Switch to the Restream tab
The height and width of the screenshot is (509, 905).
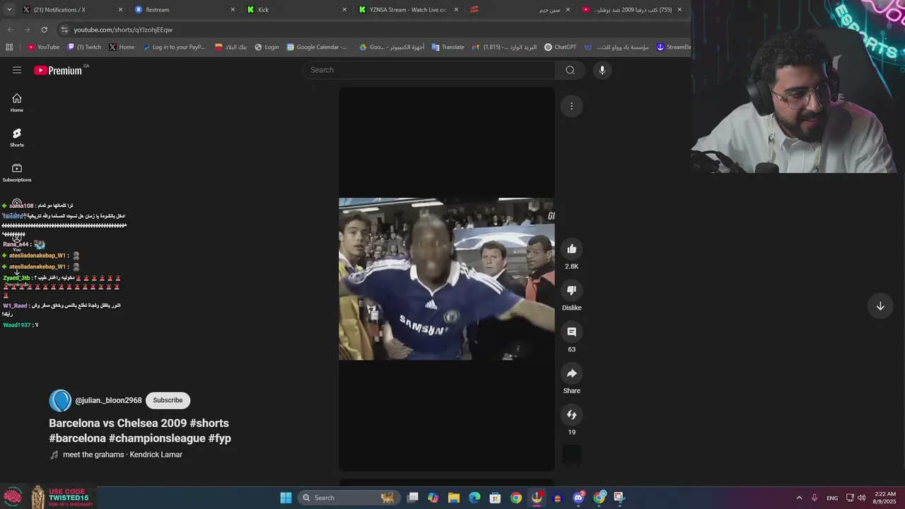click(185, 10)
